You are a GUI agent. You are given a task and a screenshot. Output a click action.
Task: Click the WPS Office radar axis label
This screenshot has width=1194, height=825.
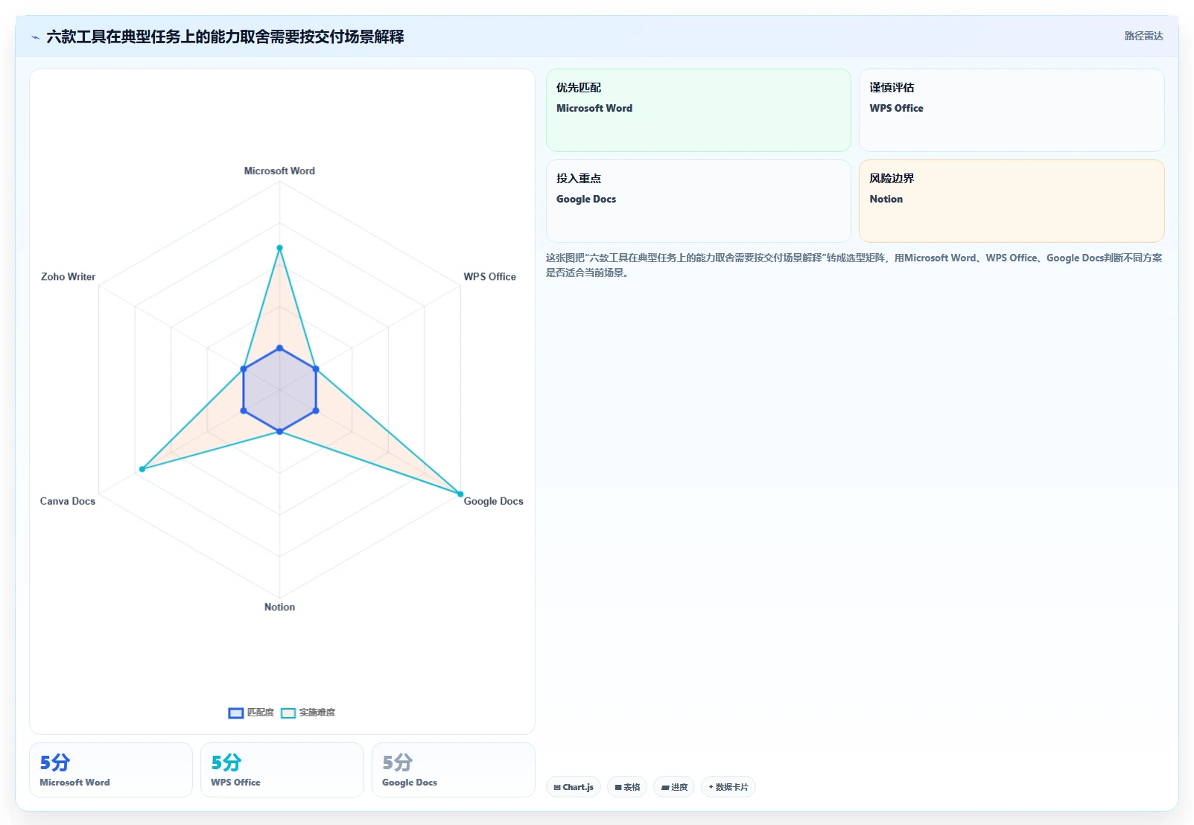point(489,276)
